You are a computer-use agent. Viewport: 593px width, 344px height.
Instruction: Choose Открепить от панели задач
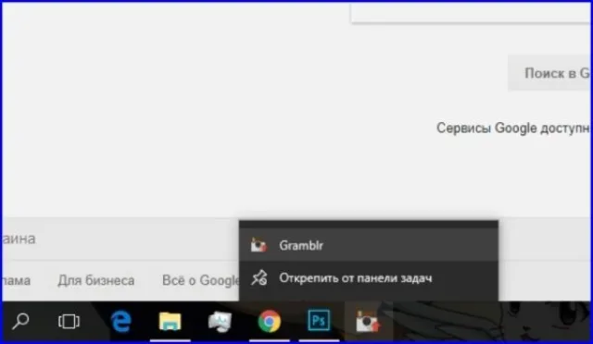click(x=369, y=278)
